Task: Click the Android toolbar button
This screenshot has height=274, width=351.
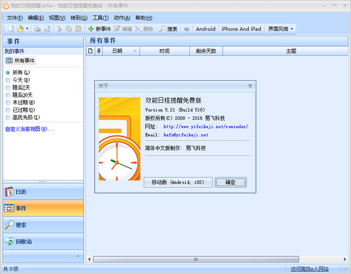Action: pos(205,29)
